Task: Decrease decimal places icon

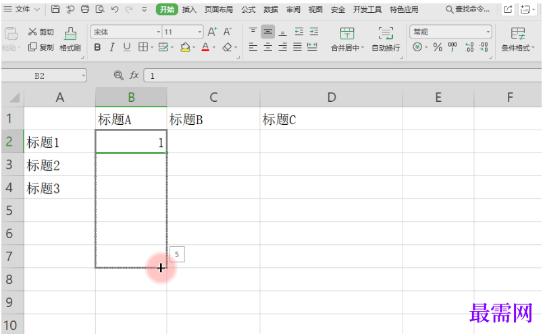Action: (484, 47)
